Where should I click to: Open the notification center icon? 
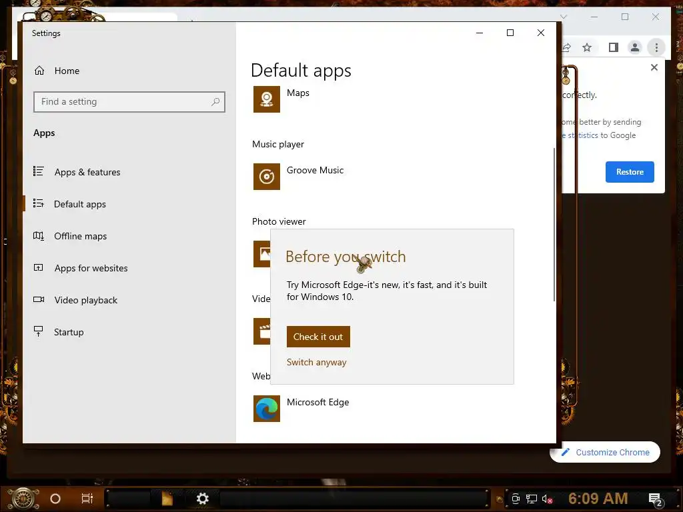tap(656, 500)
